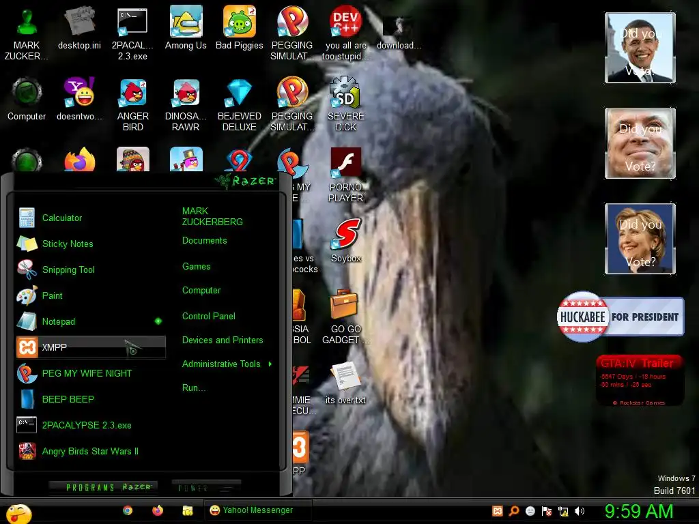Launch the Soybox desktop icon
Screen dimensions: 699x524
346,241
